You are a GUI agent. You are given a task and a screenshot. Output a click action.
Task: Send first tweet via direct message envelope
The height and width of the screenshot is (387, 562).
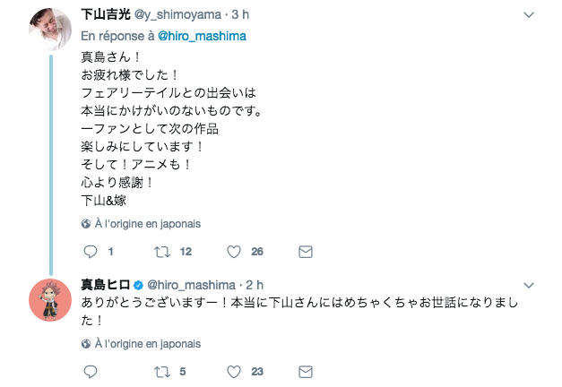pos(305,252)
